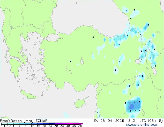164x127 pixels.
Task: Click the ECMWF model label
Action: coord(41,121)
